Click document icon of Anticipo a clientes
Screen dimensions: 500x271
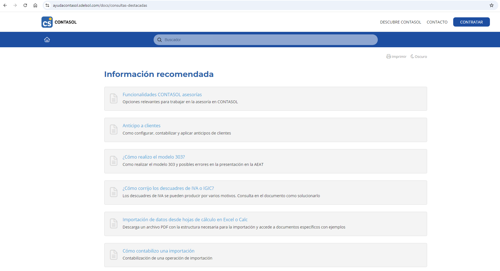point(114,129)
